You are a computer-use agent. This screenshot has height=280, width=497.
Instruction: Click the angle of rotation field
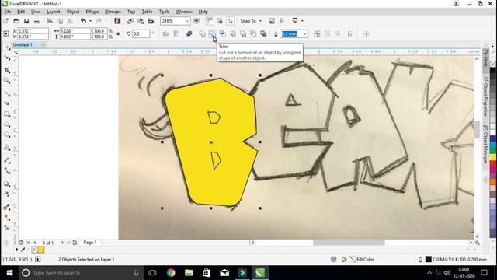pos(141,33)
